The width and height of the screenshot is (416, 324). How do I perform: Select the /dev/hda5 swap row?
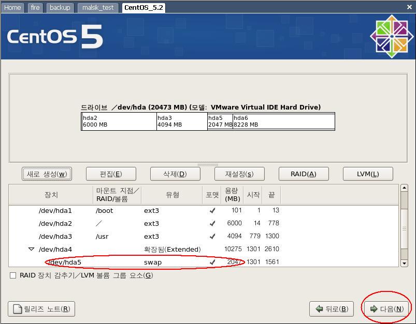point(204,263)
